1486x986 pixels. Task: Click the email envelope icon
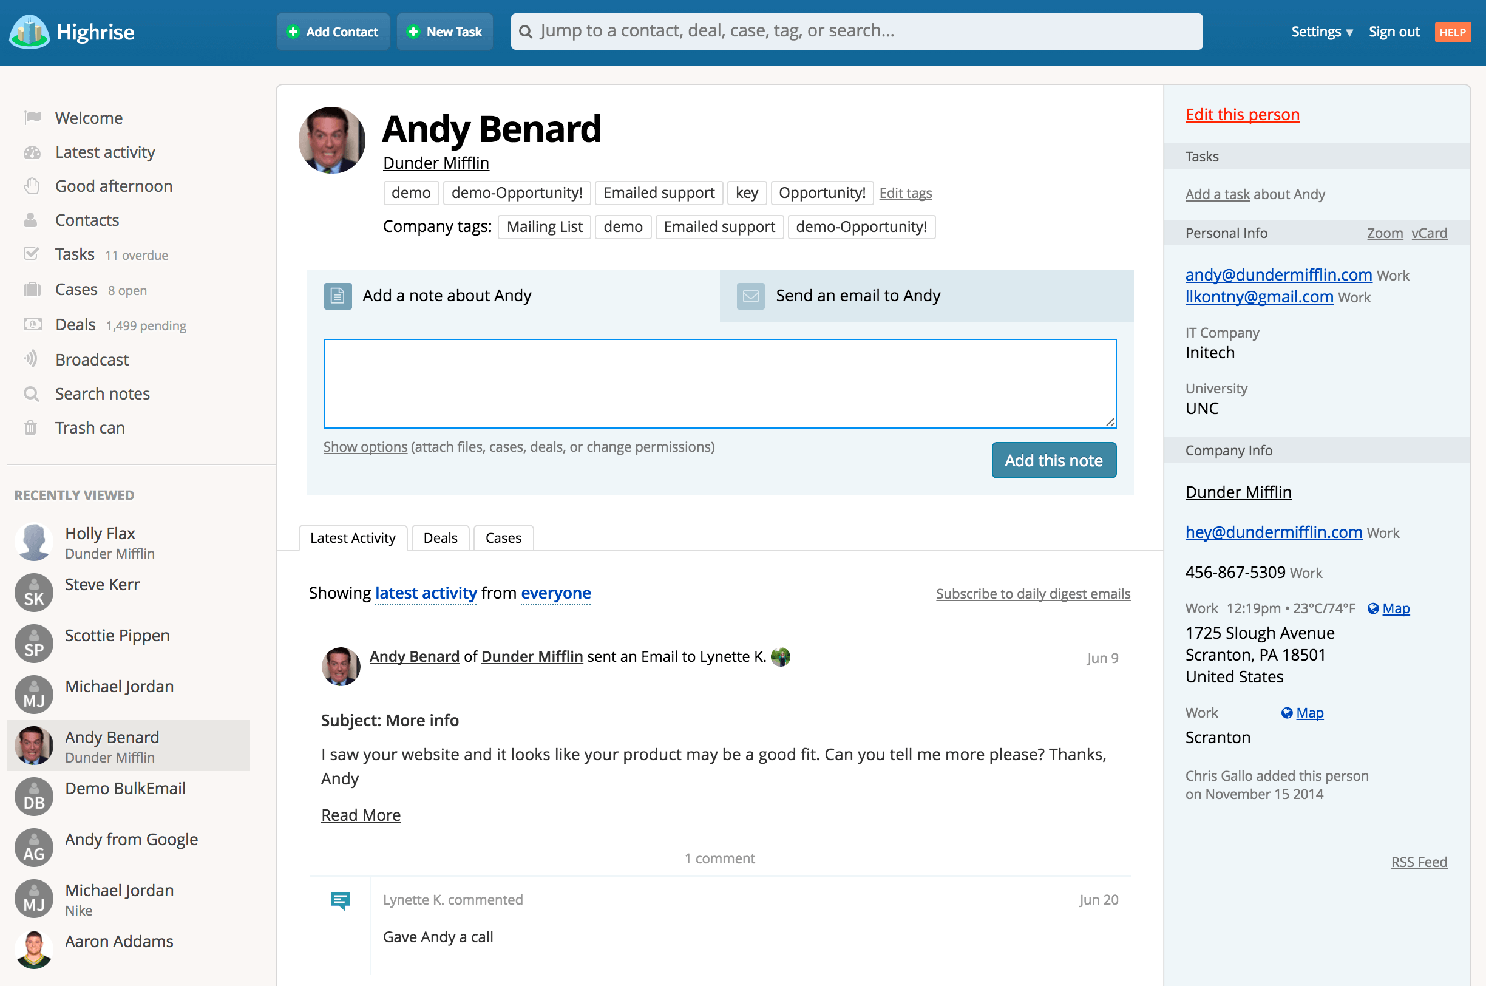[x=750, y=296]
